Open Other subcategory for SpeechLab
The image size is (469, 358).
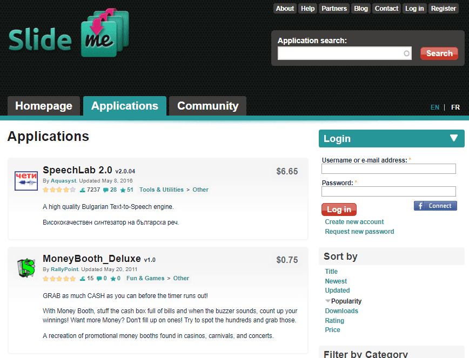point(200,190)
